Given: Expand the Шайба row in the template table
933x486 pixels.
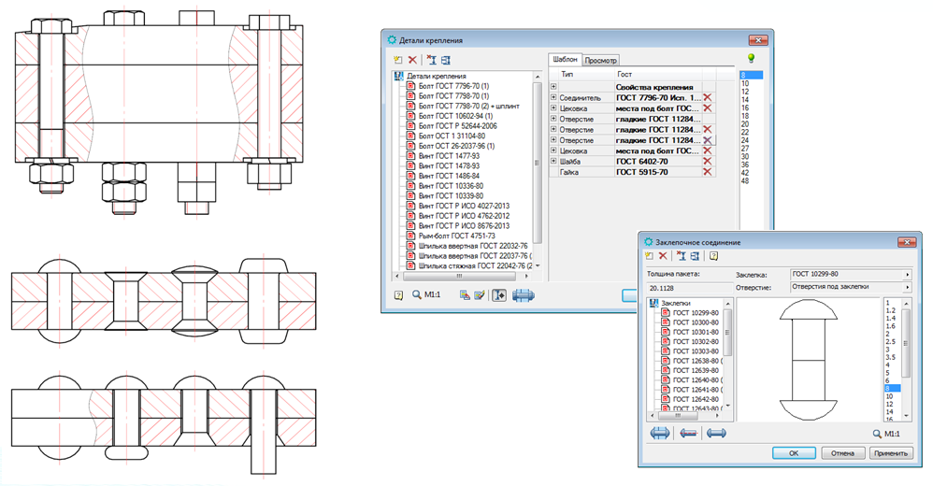Looking at the screenshot, I should tap(553, 161).
